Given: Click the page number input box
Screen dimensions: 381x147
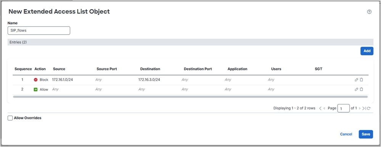Looking at the screenshot, I should [343, 108].
